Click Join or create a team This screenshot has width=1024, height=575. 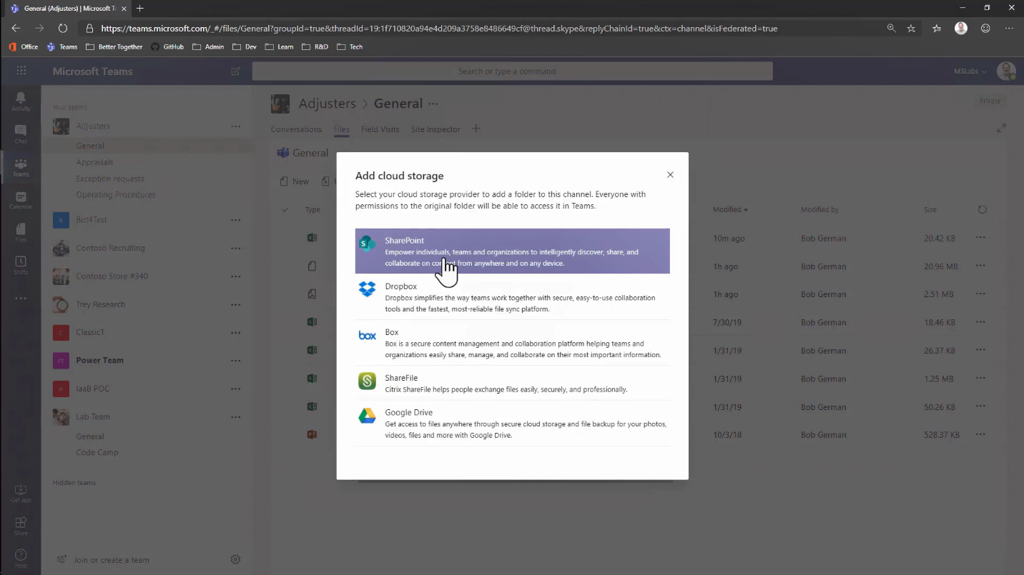click(x=103, y=560)
